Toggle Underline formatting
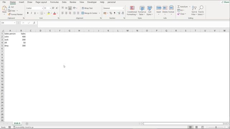The image size is (230, 129). coord(35,13)
